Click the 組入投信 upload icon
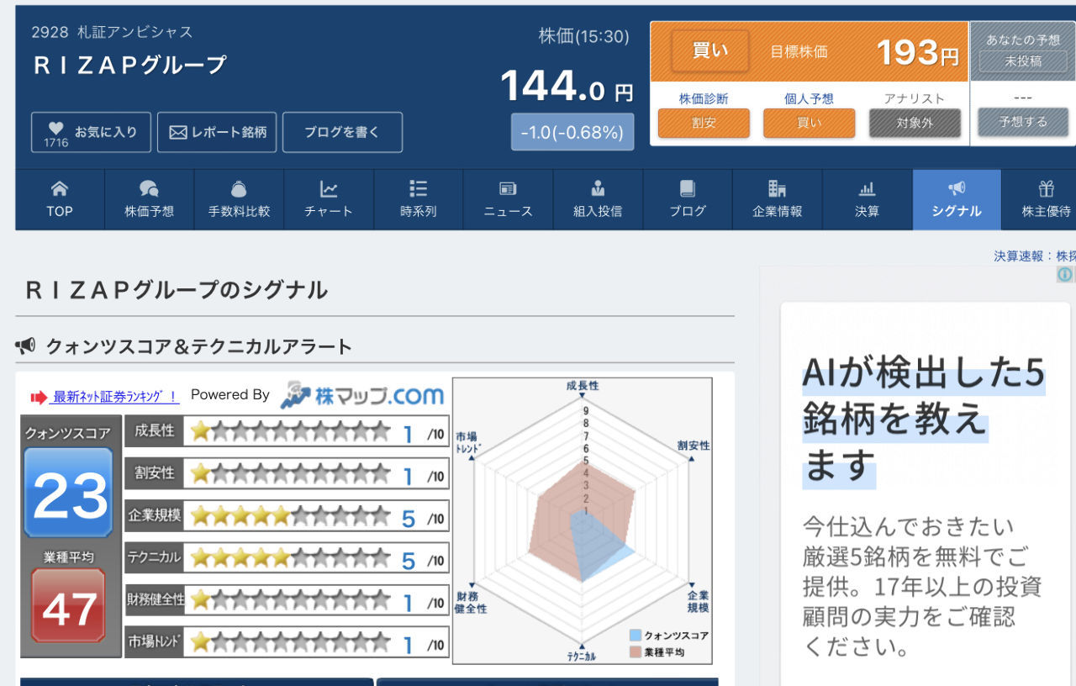 pyautogui.click(x=598, y=189)
